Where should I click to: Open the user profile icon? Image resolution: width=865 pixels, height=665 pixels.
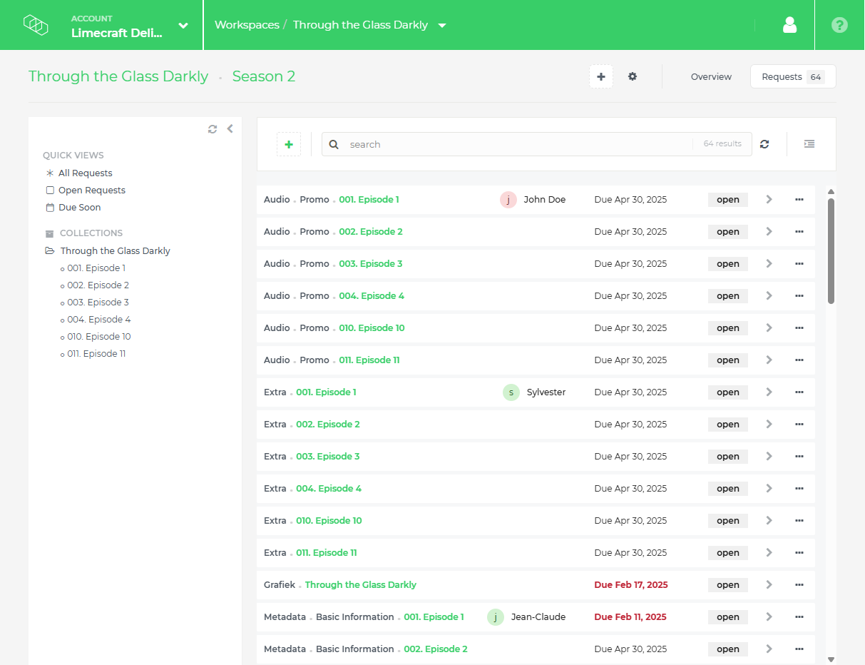(x=789, y=25)
